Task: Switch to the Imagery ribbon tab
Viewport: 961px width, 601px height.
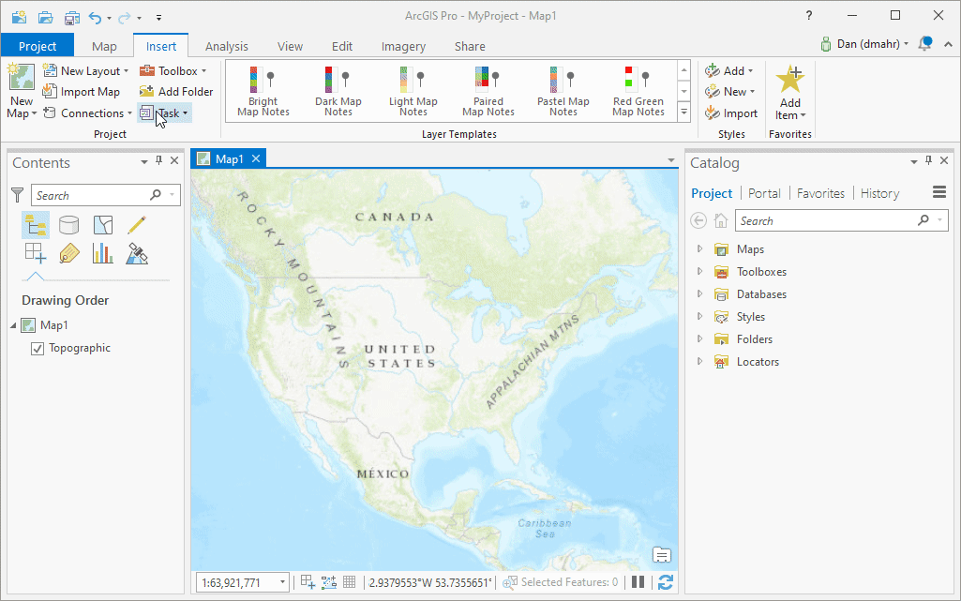Action: point(403,46)
